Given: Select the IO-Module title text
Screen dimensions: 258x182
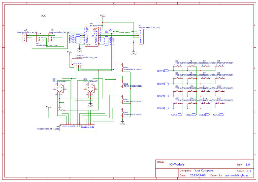Looking at the screenshot, I should point(177,165).
